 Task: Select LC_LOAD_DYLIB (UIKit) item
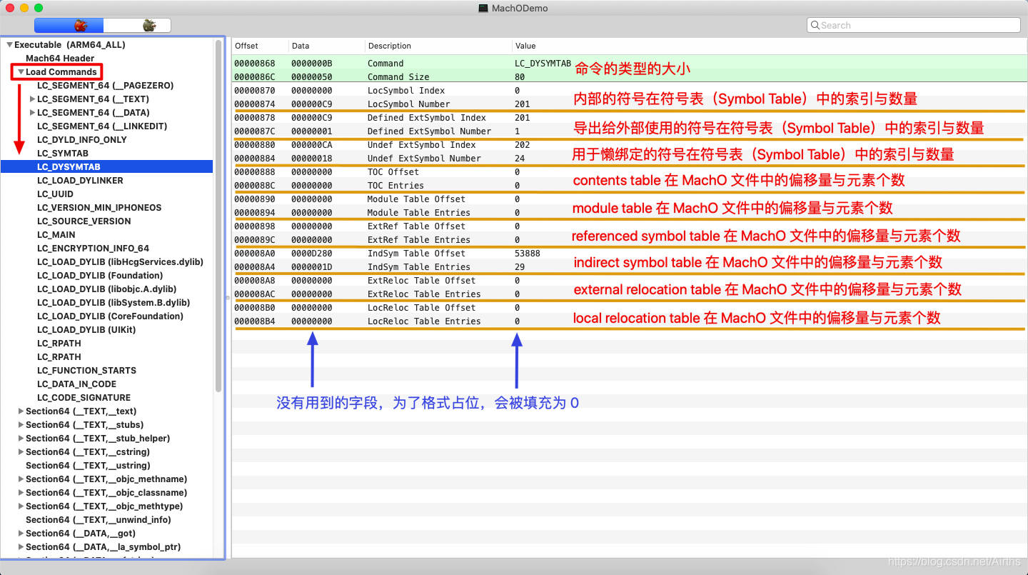click(86, 330)
